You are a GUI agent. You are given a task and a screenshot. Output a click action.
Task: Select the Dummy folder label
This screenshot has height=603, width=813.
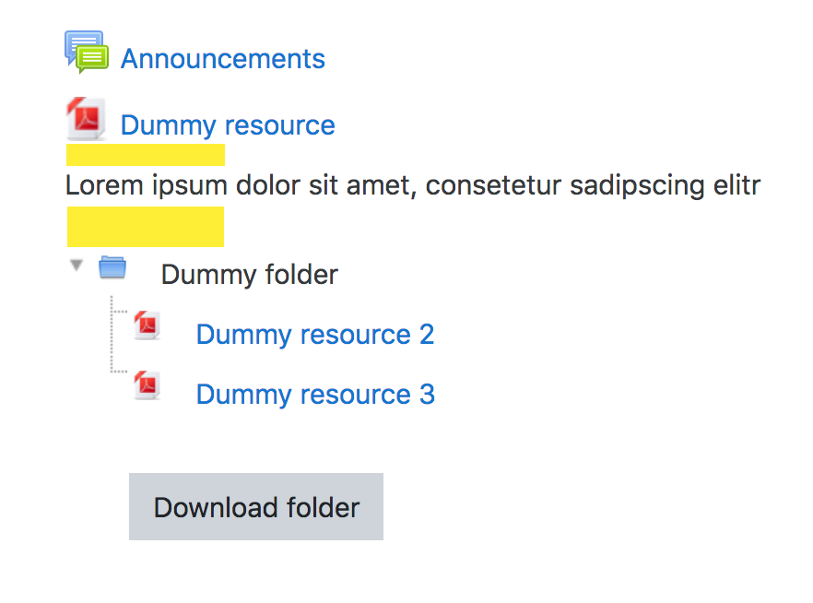(x=250, y=274)
